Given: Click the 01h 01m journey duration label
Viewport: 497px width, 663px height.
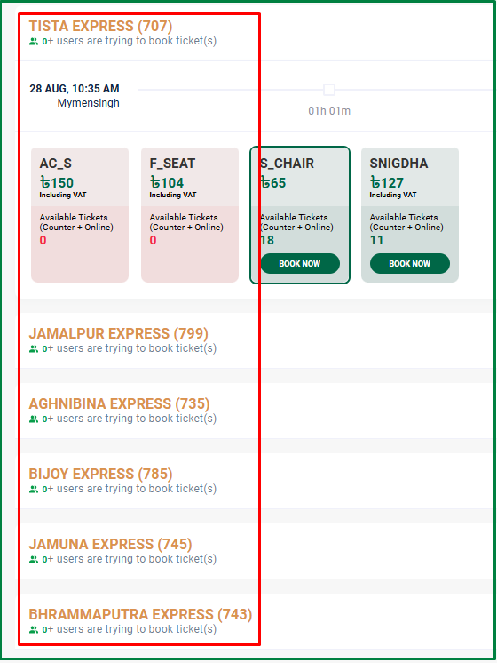Looking at the screenshot, I should (329, 111).
